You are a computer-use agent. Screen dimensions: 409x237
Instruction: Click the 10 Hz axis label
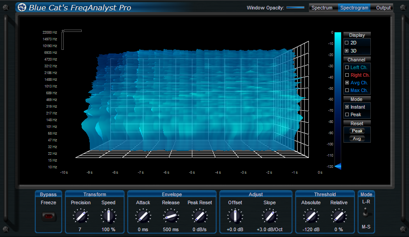pos(53,167)
